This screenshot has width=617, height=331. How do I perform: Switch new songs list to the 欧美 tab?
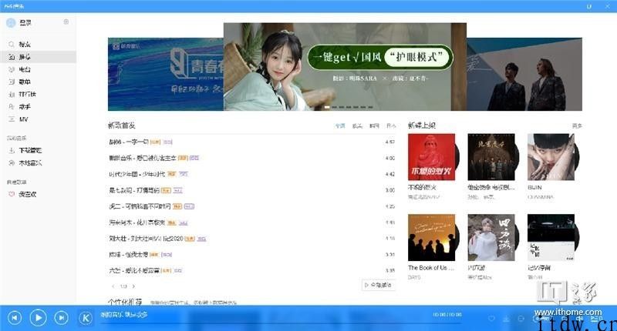click(357, 126)
